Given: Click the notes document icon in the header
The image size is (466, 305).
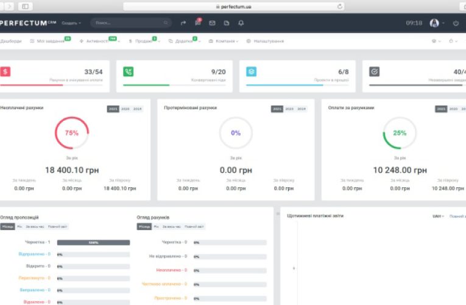Looking at the screenshot, I should click(x=227, y=23).
